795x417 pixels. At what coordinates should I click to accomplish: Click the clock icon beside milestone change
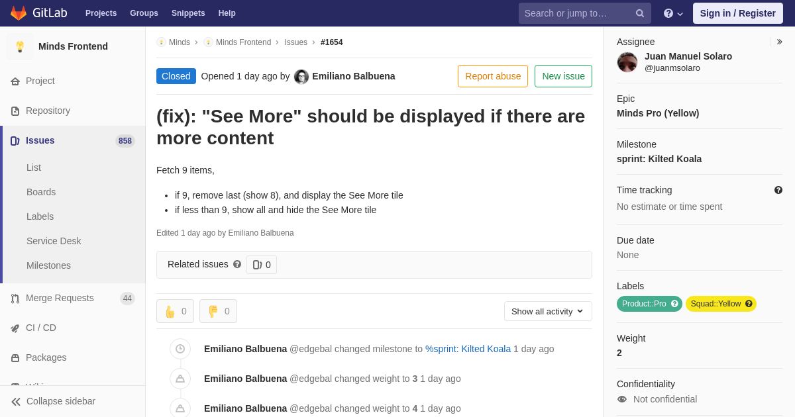pyautogui.click(x=180, y=349)
